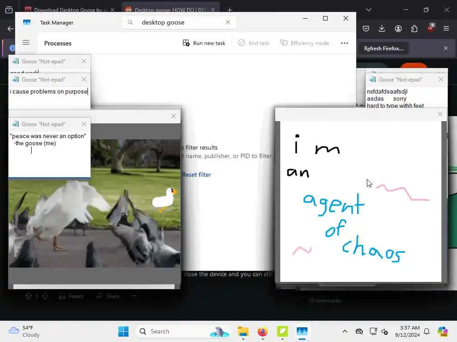The height and width of the screenshot is (342, 457).
Task: Click the Task Manager taskbar icon
Action: point(302,331)
